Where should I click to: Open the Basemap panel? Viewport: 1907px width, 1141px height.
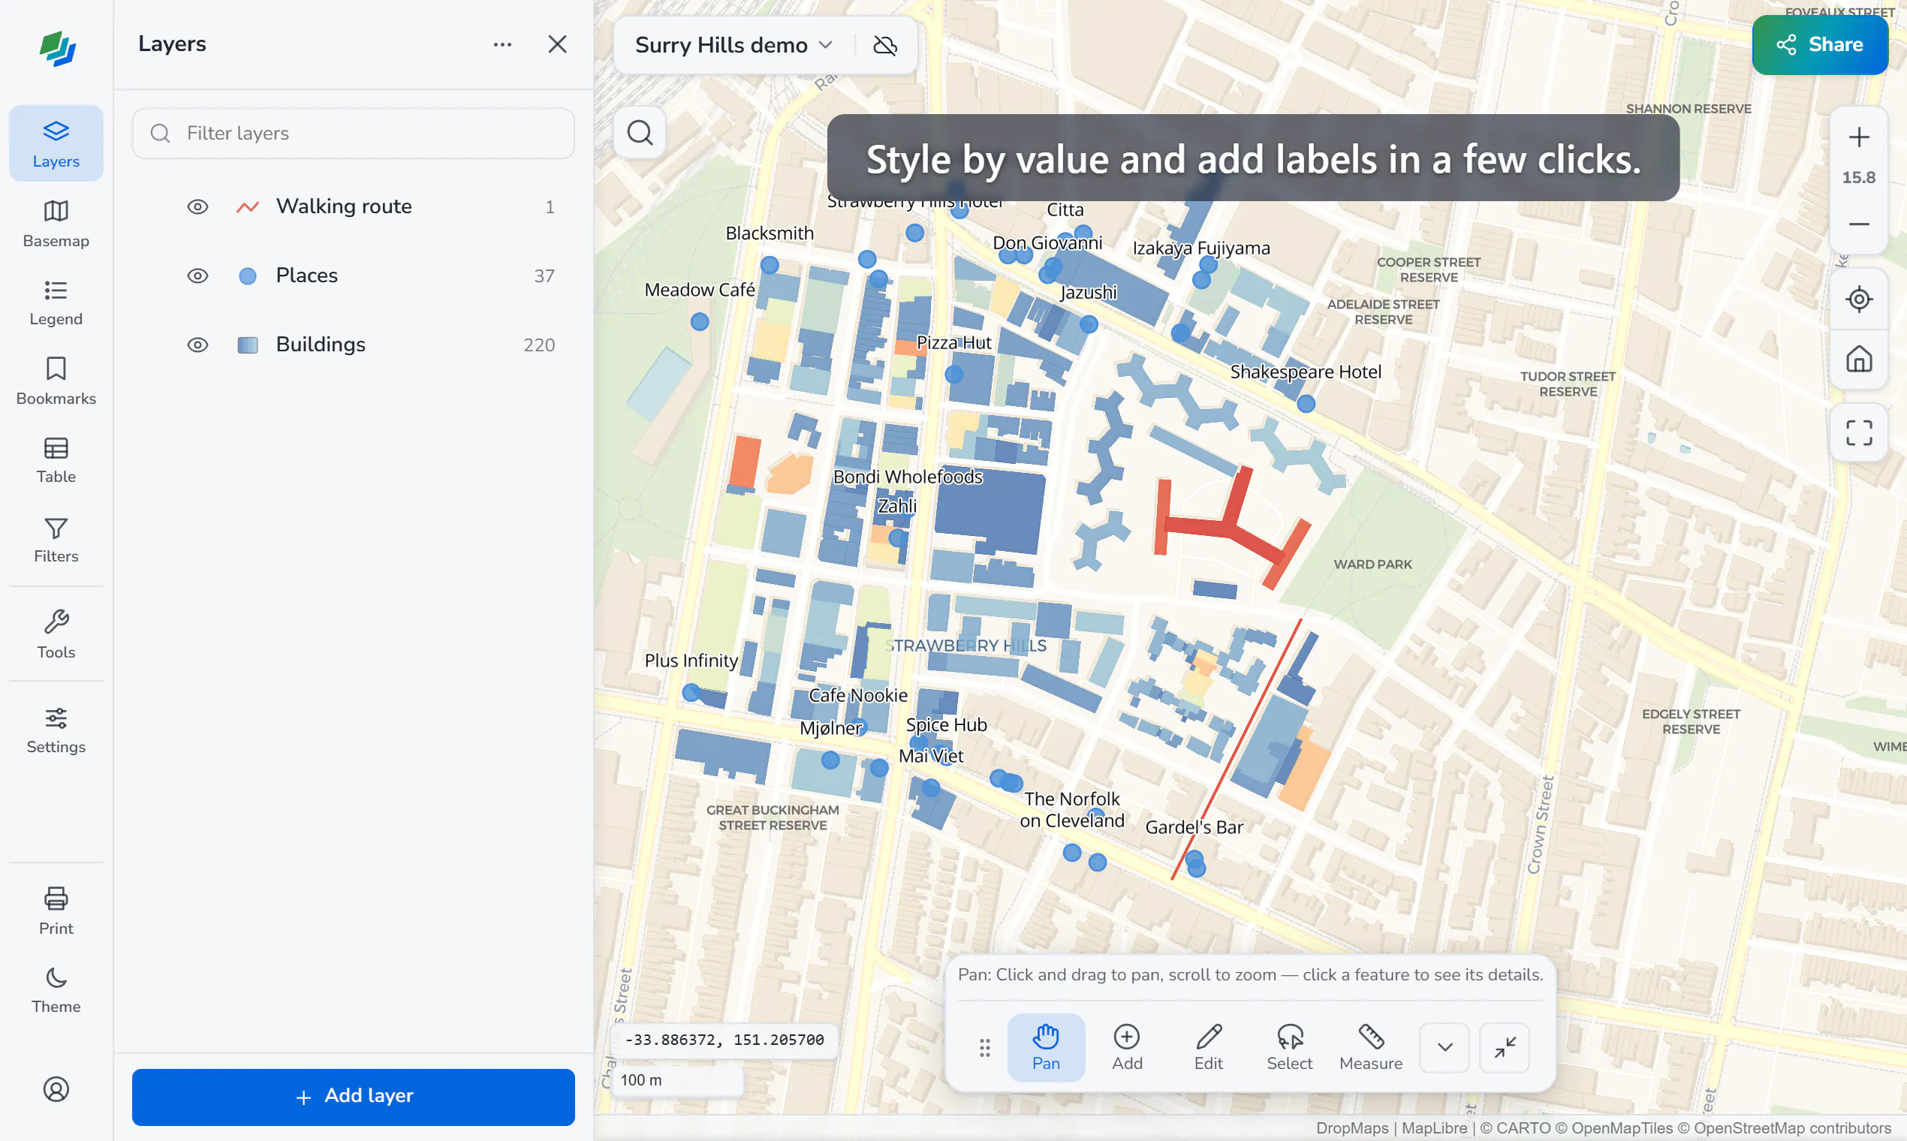pyautogui.click(x=56, y=224)
